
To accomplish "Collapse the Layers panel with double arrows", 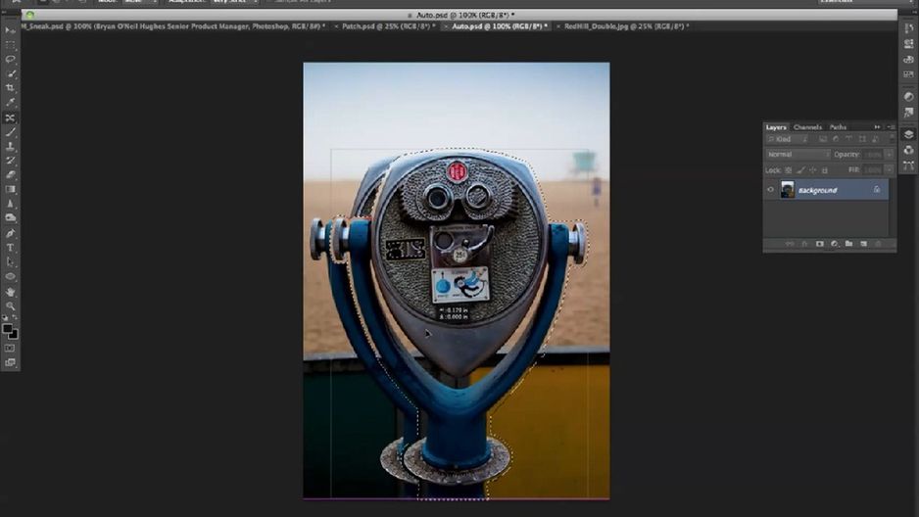I will pyautogui.click(x=878, y=127).
